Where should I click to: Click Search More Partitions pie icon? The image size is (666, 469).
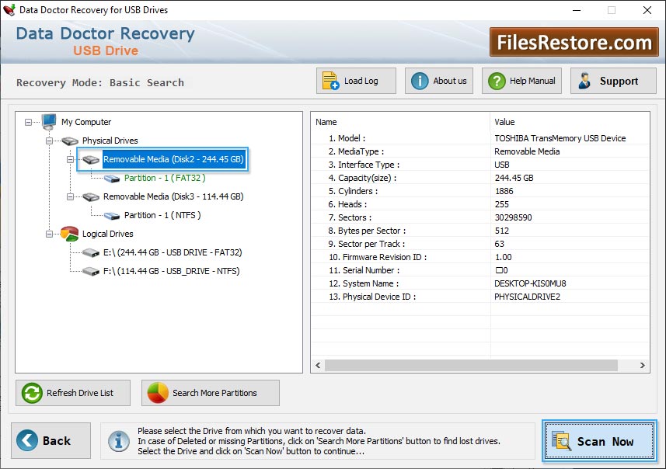158,393
